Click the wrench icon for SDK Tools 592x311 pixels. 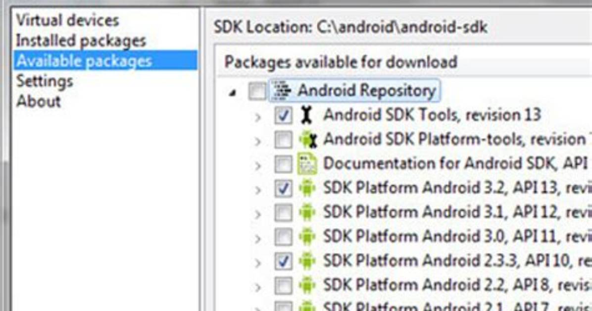(x=306, y=115)
